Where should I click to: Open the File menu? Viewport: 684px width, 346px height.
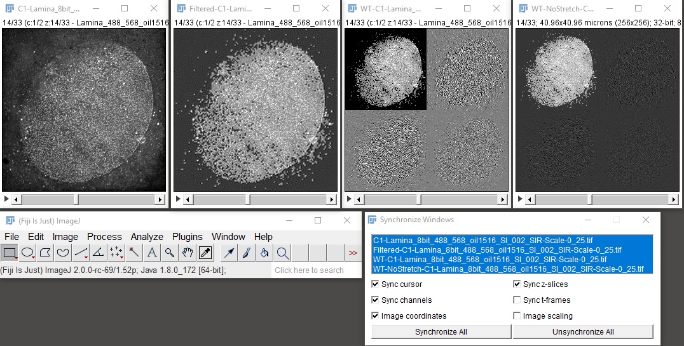click(x=12, y=237)
